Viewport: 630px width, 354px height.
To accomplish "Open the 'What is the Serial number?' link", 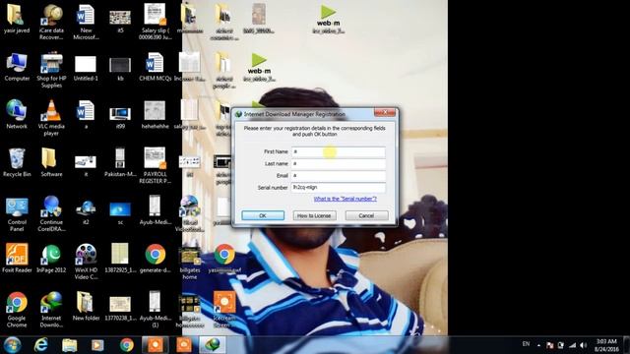I will pos(346,199).
